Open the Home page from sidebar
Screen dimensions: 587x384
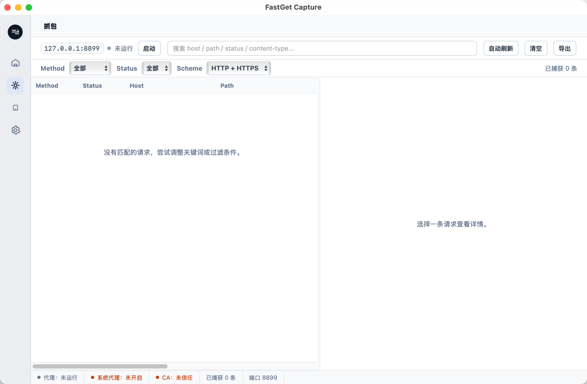point(15,63)
